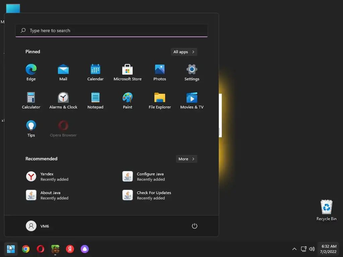Open Minecraft block icon on taskbar
This screenshot has height=257, width=343.
(x=55, y=249)
